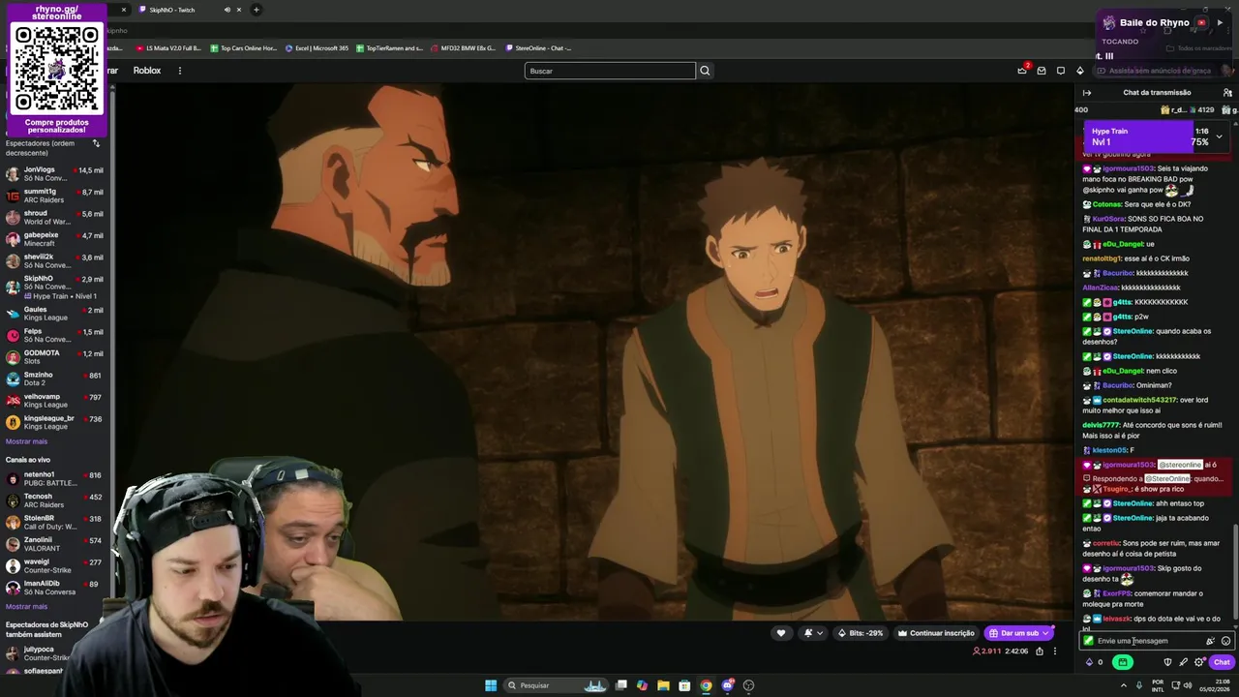Focus the Buscar search field
1239x697 pixels.
[610, 71]
